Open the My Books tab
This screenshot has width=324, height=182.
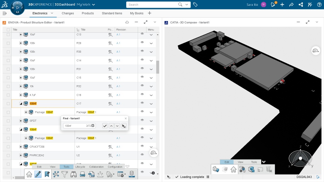[x=137, y=13]
